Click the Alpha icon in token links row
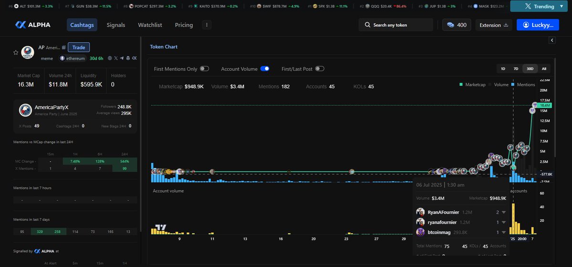Viewport: 572px width, 267px height. (134, 58)
